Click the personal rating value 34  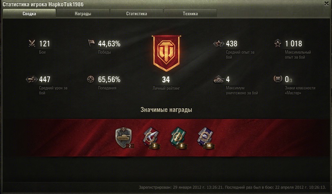(x=166, y=79)
